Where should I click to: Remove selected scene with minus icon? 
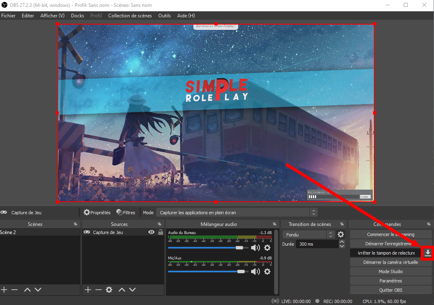tap(15, 290)
